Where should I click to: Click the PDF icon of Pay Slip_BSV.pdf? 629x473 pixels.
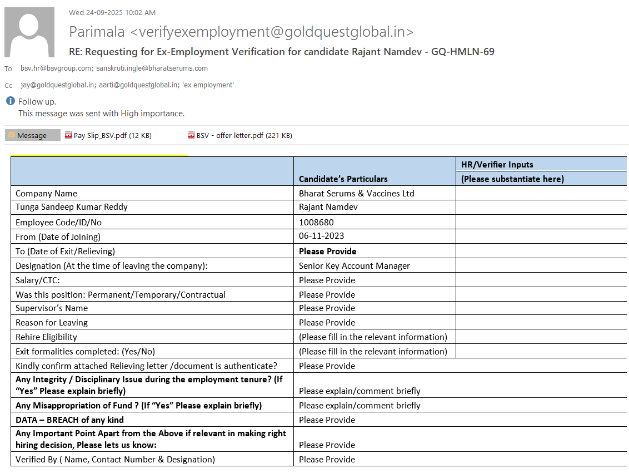pos(68,135)
